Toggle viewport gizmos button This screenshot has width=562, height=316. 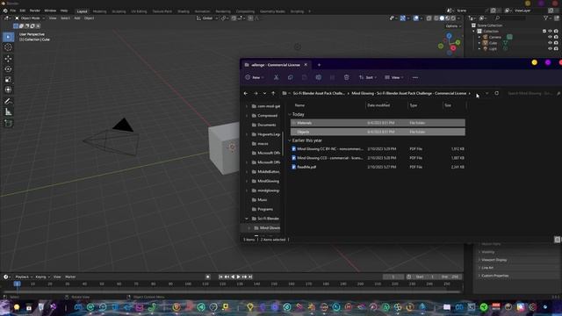point(403,18)
